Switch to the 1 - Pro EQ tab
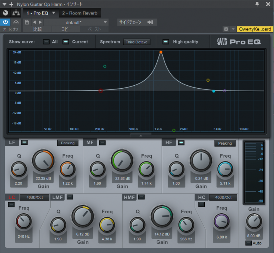 point(37,13)
